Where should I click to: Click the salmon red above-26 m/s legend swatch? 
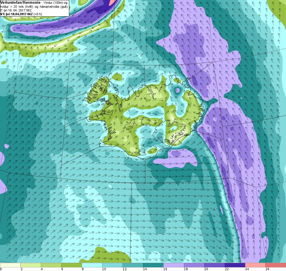[x=276, y=265]
